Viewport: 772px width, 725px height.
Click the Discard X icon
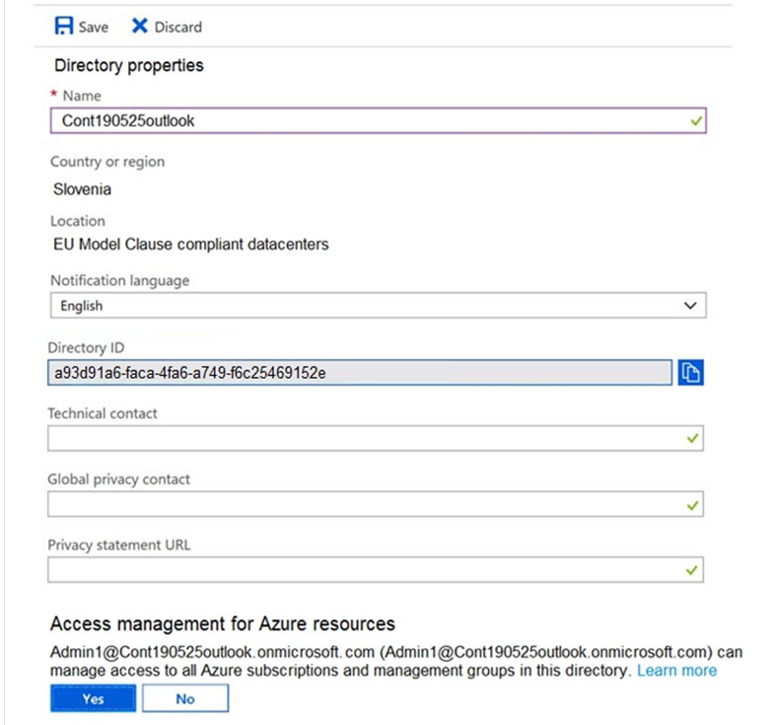click(x=139, y=26)
